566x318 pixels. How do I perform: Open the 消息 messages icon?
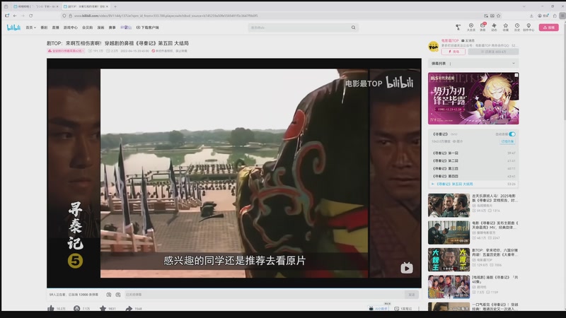483,27
